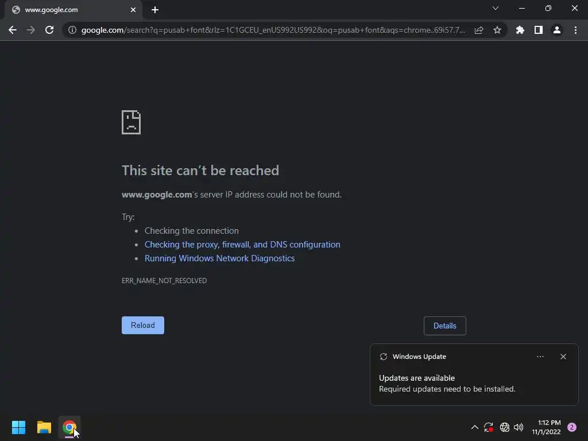View site information icon in address bar
Image resolution: width=588 pixels, height=441 pixels.
(x=72, y=30)
